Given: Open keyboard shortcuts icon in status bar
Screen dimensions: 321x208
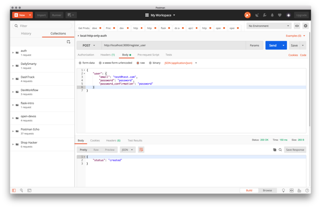Looking at the screenshot, I should 299,190.
